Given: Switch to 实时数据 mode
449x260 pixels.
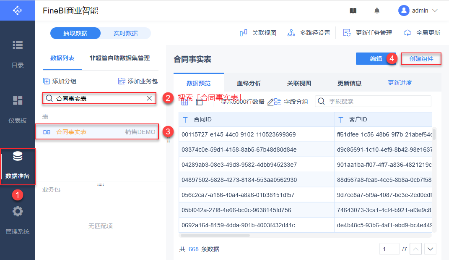Looking at the screenshot, I should point(126,33).
